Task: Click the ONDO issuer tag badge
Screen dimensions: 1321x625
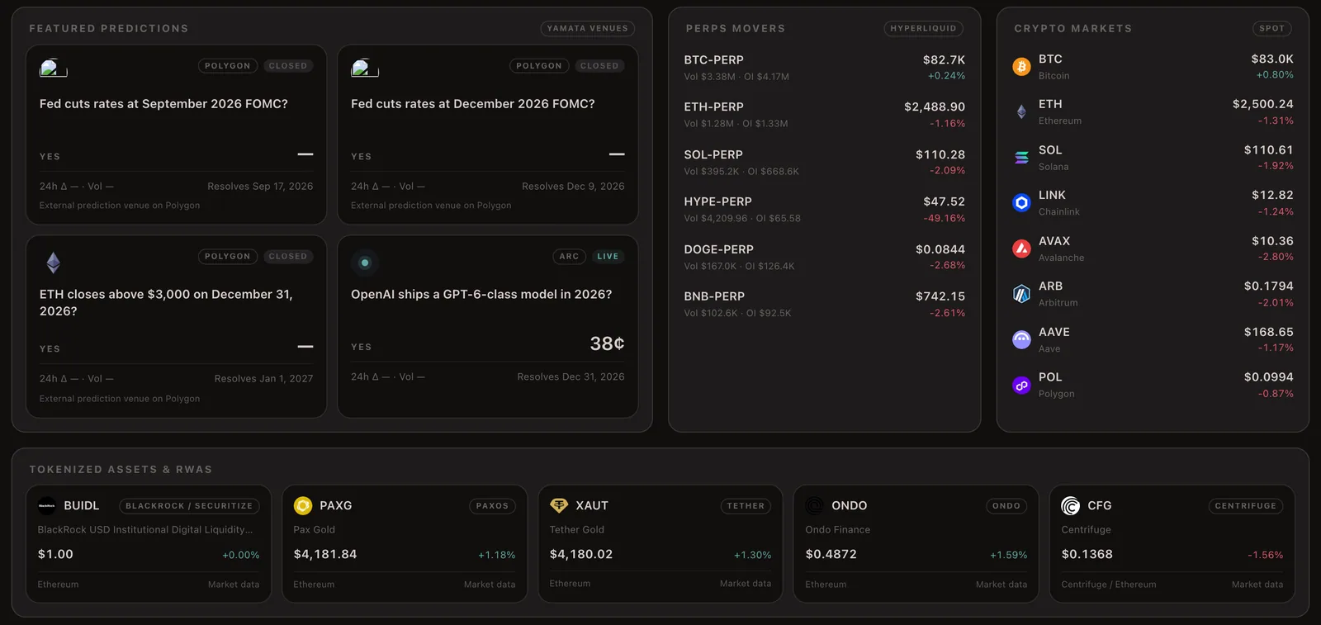Action: 1006,506
